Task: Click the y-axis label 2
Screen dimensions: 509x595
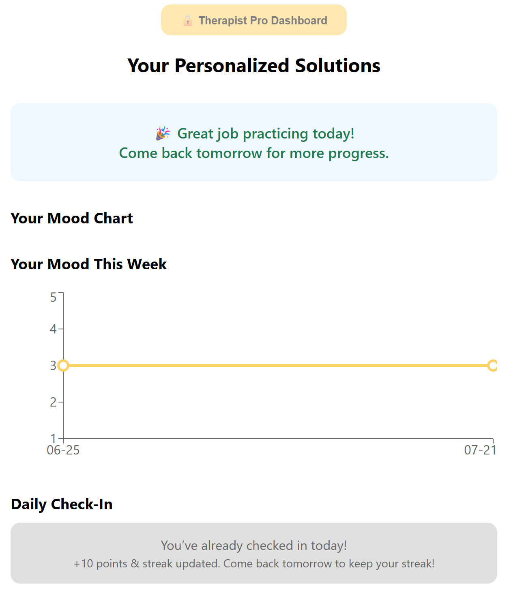Action: click(x=53, y=402)
